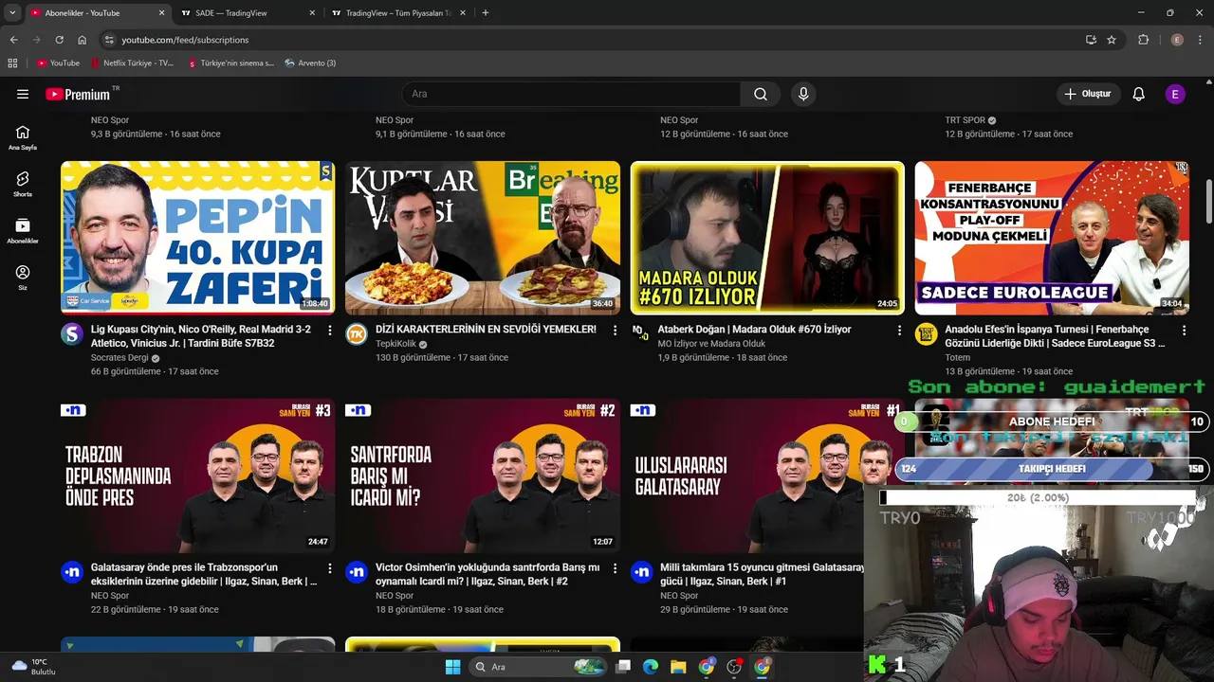The width and height of the screenshot is (1214, 682).
Task: Reload the page in browser
Action: click(x=59, y=40)
